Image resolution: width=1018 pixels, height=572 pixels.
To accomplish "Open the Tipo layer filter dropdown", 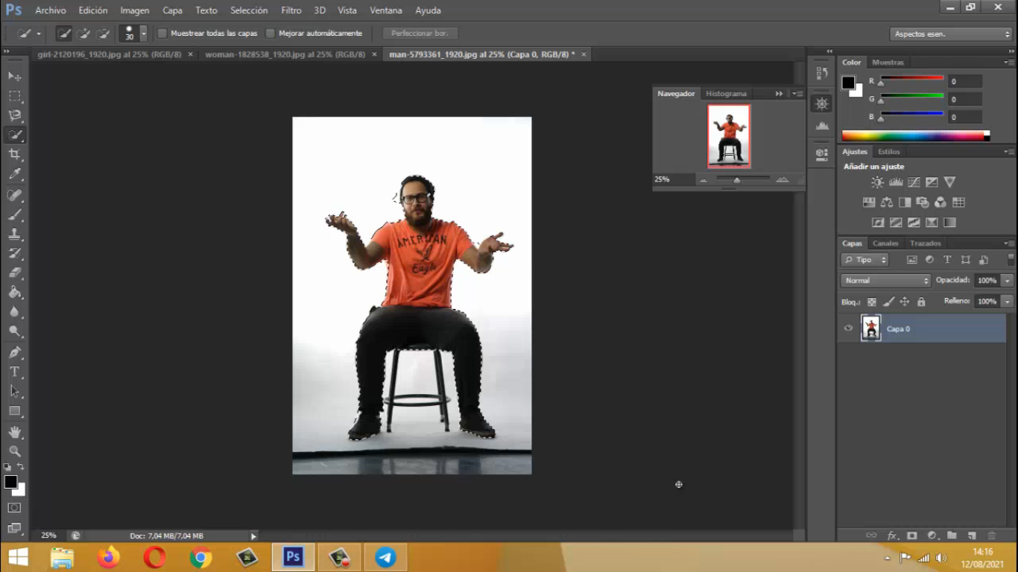I will (x=864, y=260).
